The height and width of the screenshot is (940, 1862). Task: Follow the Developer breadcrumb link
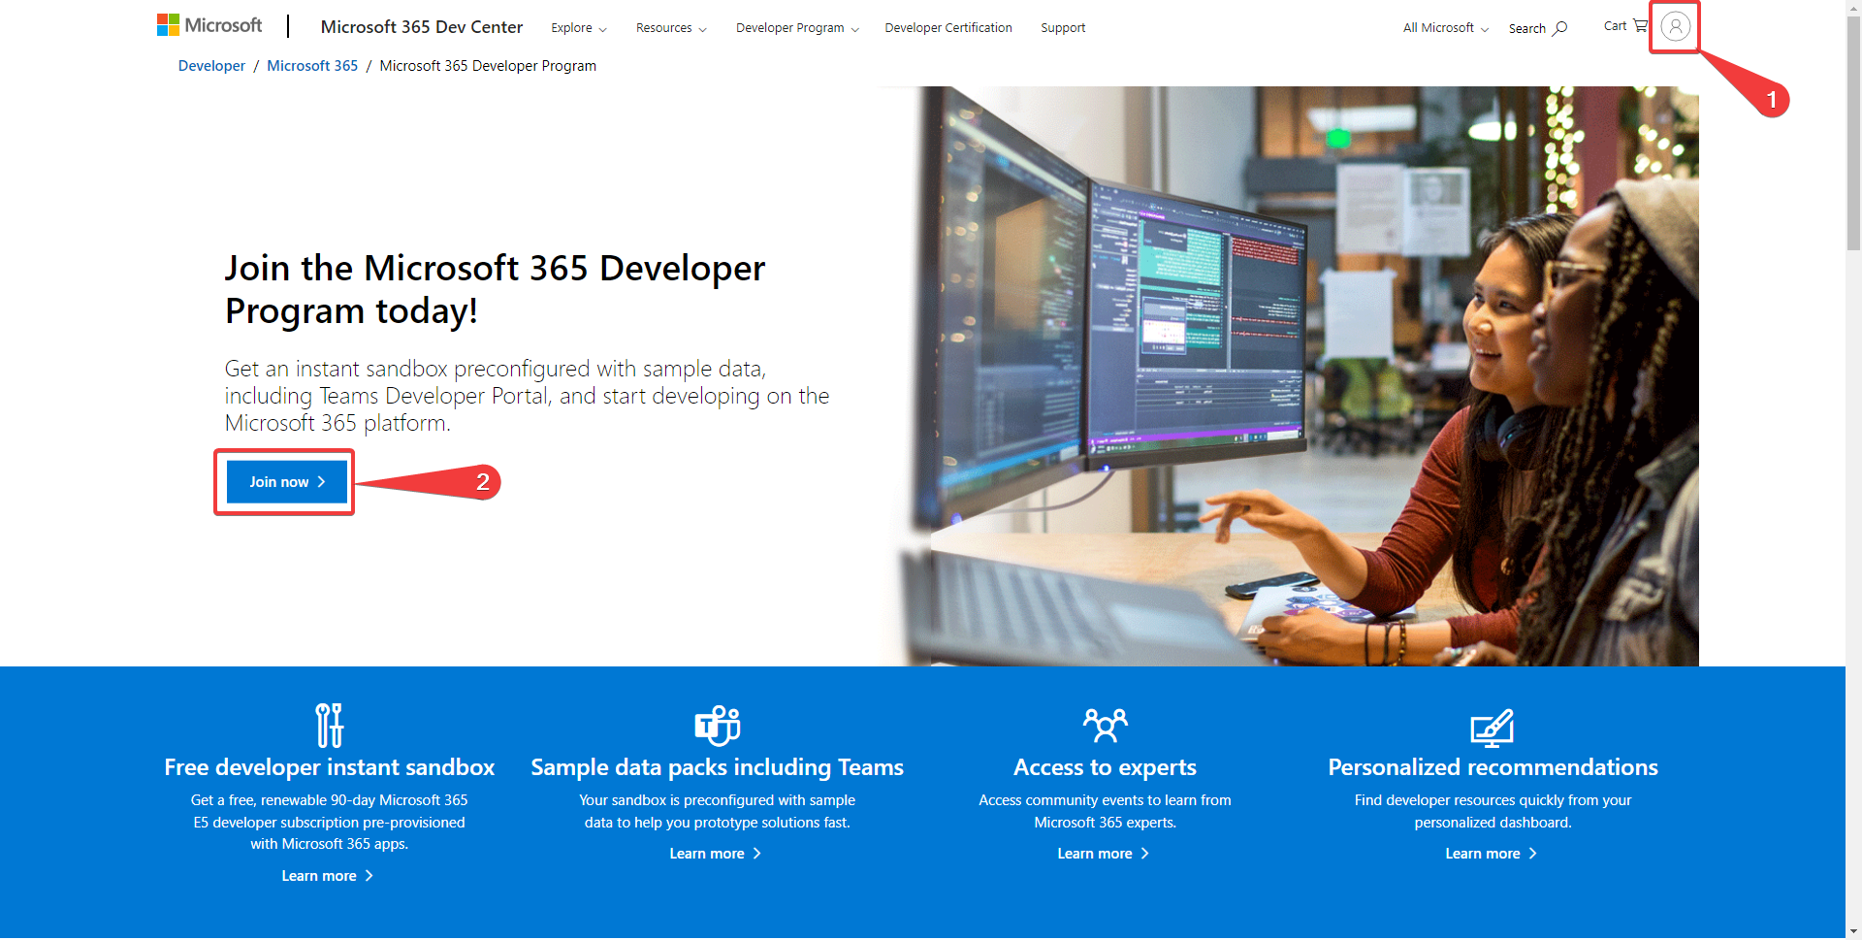pos(211,66)
